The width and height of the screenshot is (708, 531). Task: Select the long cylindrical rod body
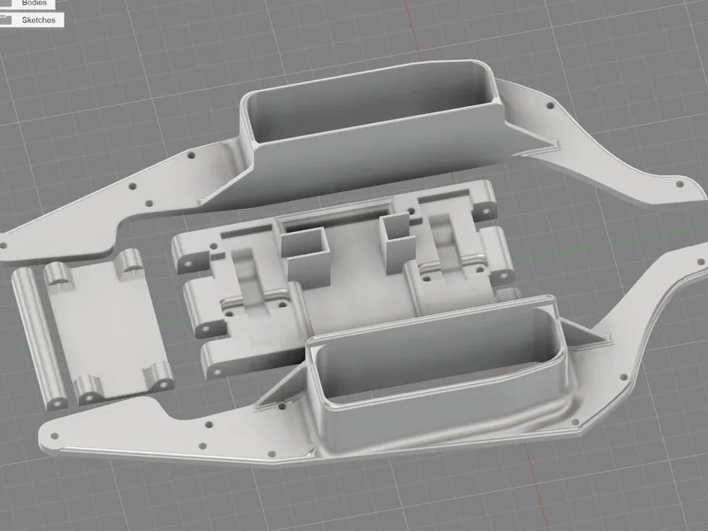[x=39, y=338]
